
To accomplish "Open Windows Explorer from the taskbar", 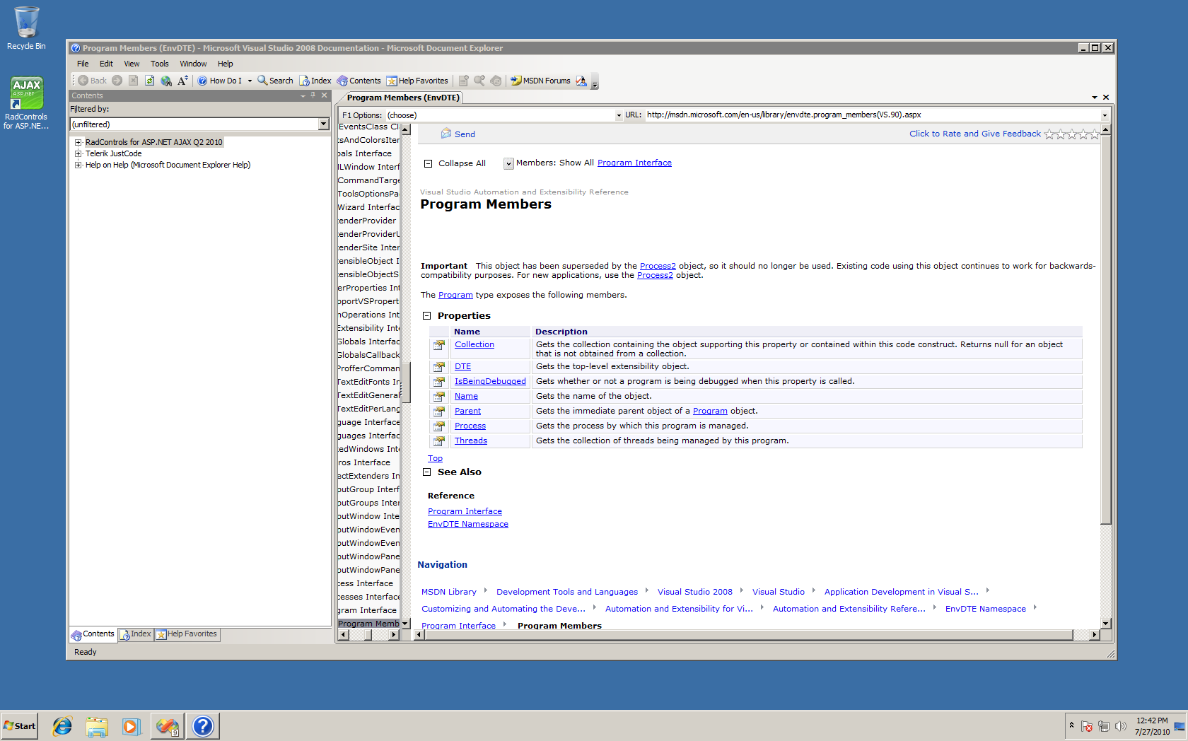I will pyautogui.click(x=97, y=726).
